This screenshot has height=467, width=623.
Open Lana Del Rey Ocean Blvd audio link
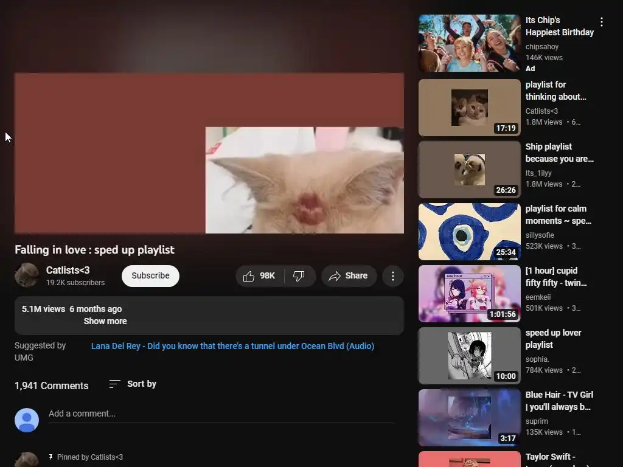coord(232,346)
